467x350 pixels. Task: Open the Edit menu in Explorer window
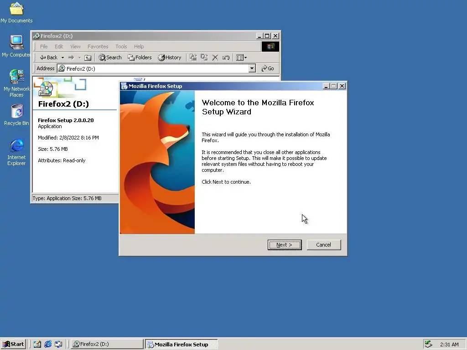click(x=59, y=46)
